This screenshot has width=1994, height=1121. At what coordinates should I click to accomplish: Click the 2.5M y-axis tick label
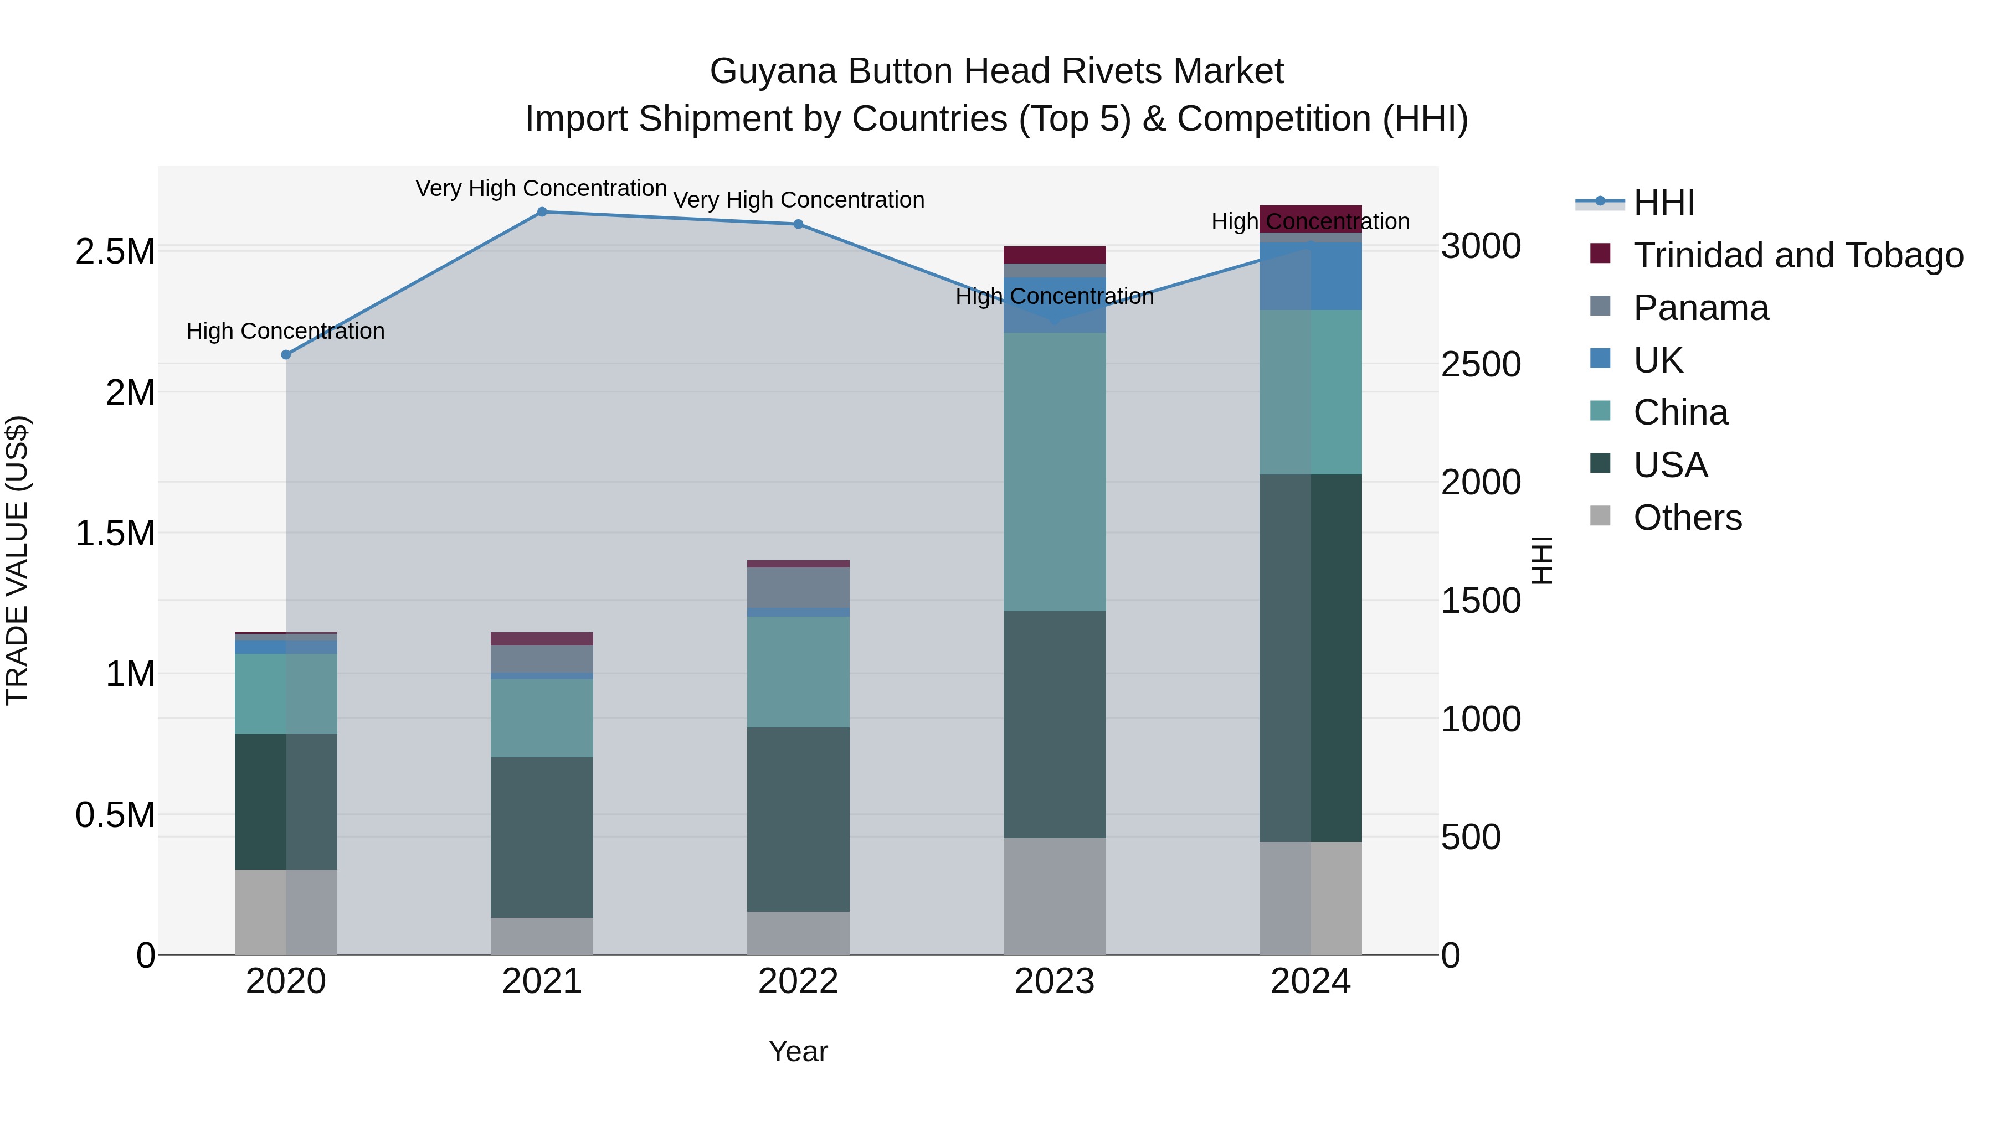(x=115, y=251)
